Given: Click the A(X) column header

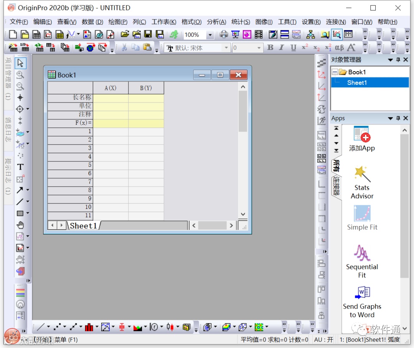Looking at the screenshot, I should pos(110,88).
